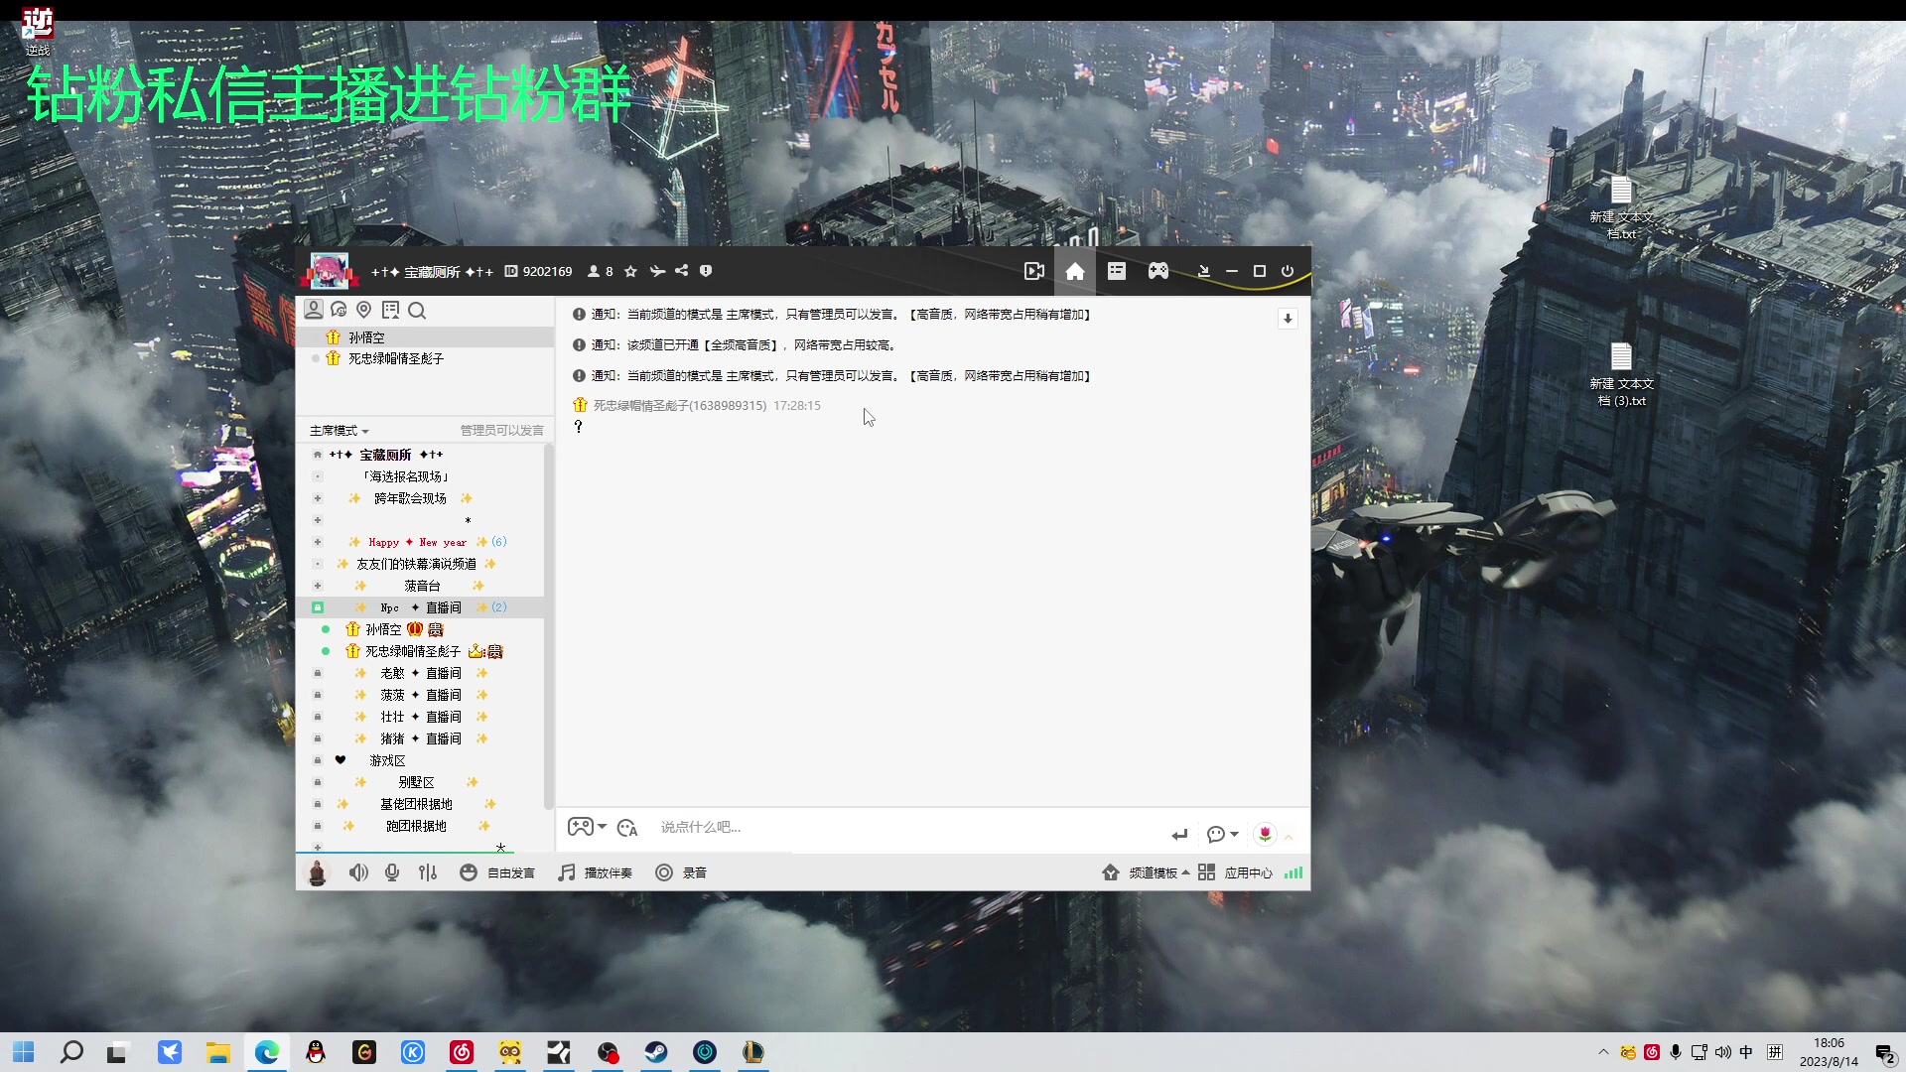Click the share channel icon
Screen dimensions: 1906x1072
click(x=681, y=271)
